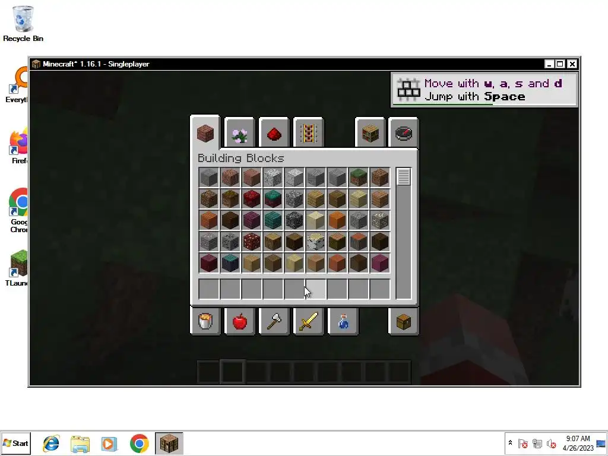Select the white Birch Log block
The image size is (608, 456).
coord(316,242)
